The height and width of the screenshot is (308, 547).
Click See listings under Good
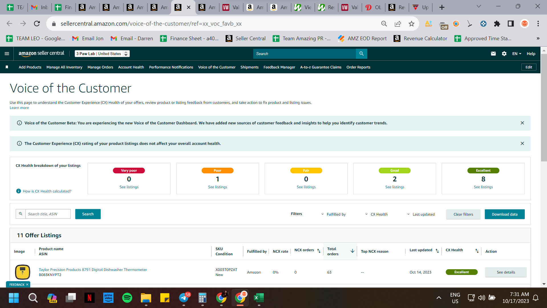395,187
